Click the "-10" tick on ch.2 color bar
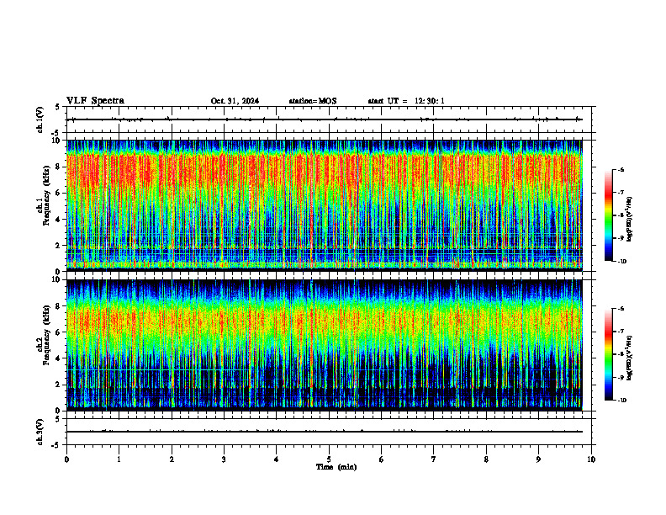The height and width of the screenshot is (515, 666). (621, 401)
